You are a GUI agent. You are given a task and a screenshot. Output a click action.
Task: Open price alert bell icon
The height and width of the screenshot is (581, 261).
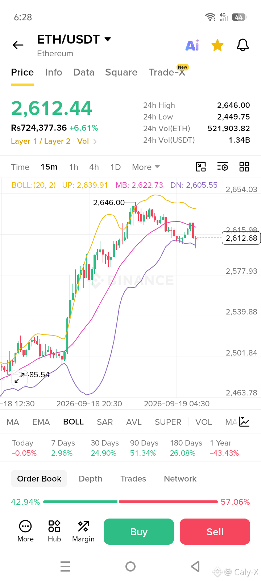click(x=243, y=45)
